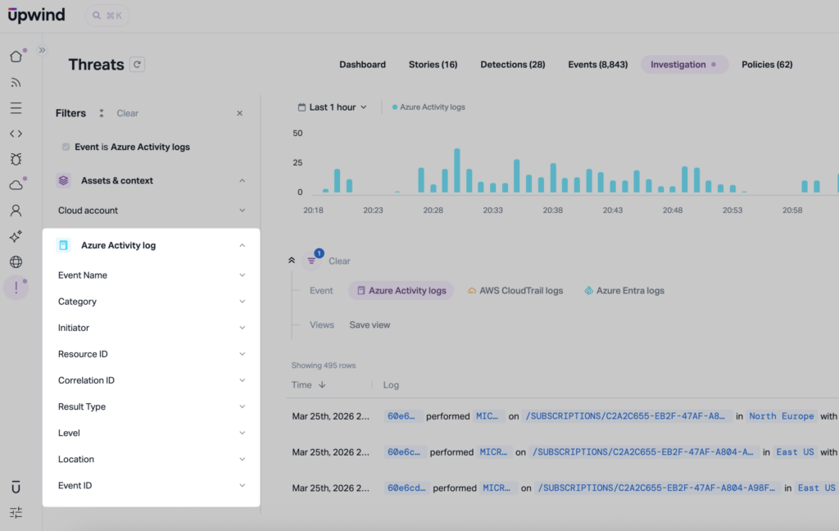839x531 pixels.
Task: Open the code brackets sidebar icon
Action: (x=16, y=133)
